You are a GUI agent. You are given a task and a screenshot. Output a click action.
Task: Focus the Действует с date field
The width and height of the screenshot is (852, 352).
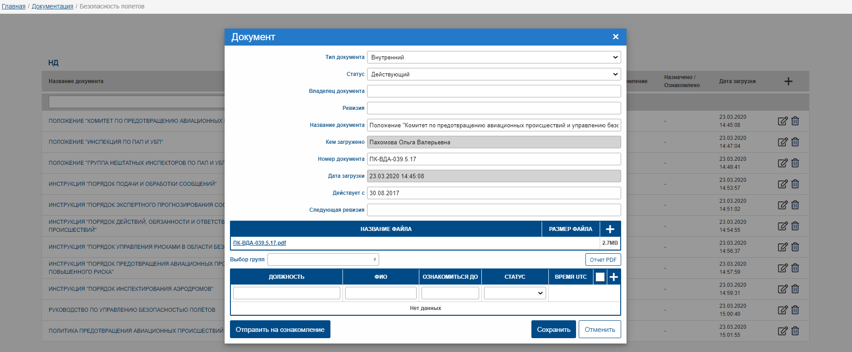494,193
